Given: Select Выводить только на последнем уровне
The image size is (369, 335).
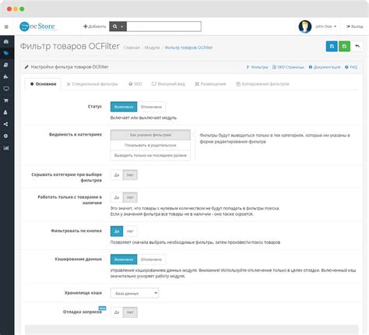Looking at the screenshot, I should coord(150,155).
